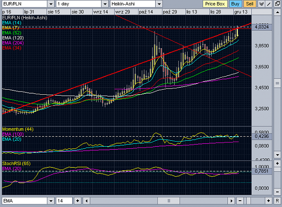Click the minus button beside StochRSI panel
Image resolution: width=282 pixels, height=207 pixels.
coord(277,192)
